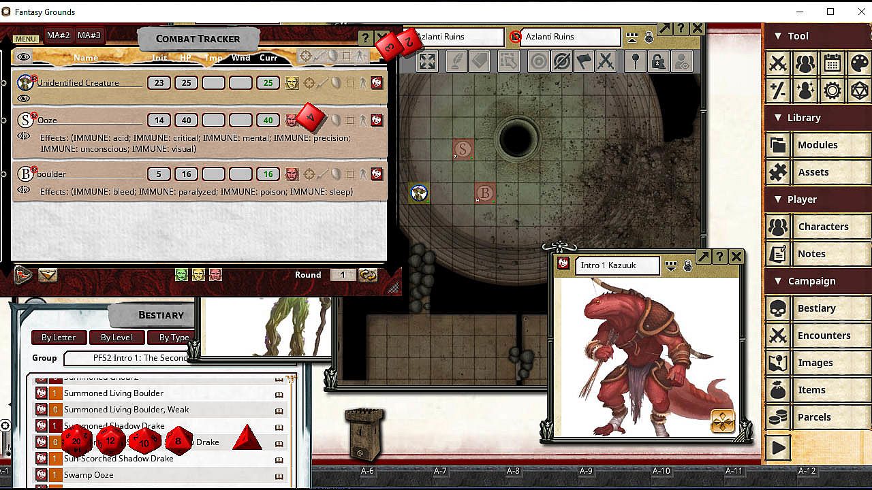Filter Bestiary By Letter
Image resolution: width=872 pixels, height=490 pixels.
(59, 338)
